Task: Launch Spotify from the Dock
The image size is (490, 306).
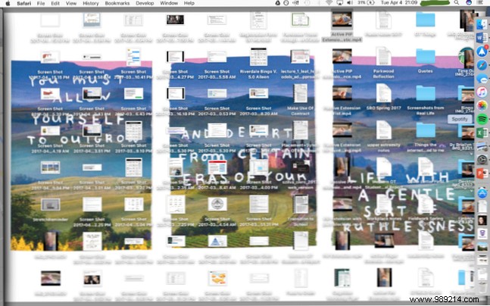Action: [482, 119]
